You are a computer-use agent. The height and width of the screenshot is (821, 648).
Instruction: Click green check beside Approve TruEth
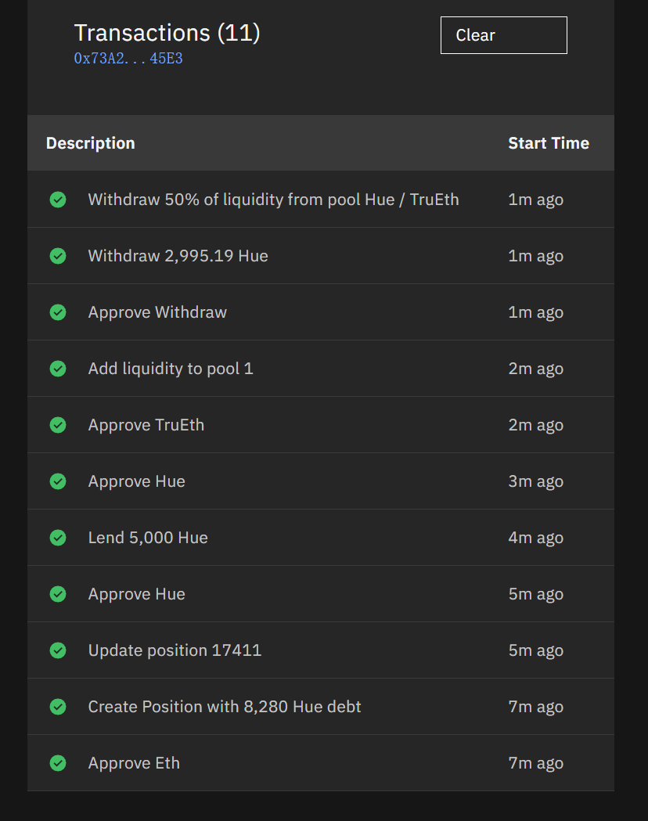coord(58,425)
